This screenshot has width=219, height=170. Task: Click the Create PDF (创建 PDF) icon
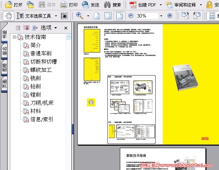pos(133,5)
